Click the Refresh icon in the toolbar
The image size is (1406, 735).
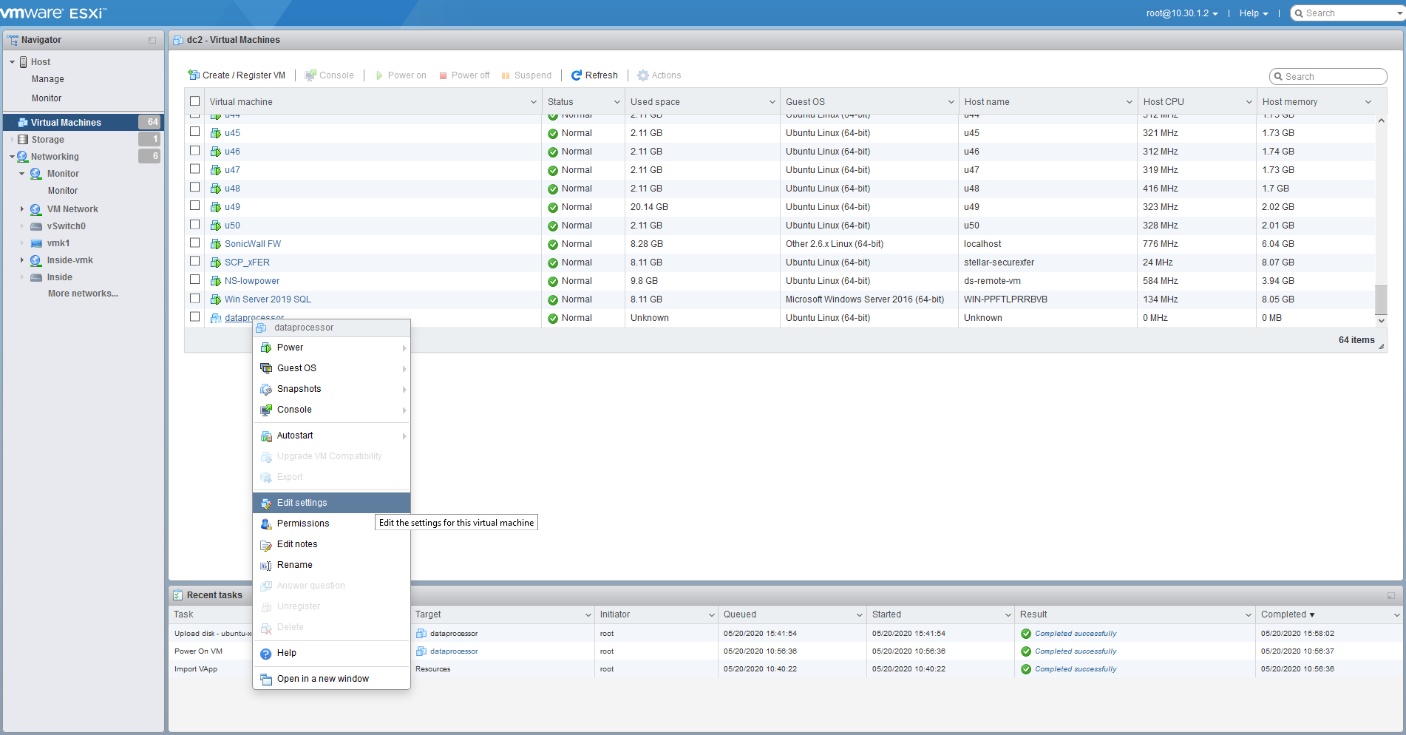point(577,75)
